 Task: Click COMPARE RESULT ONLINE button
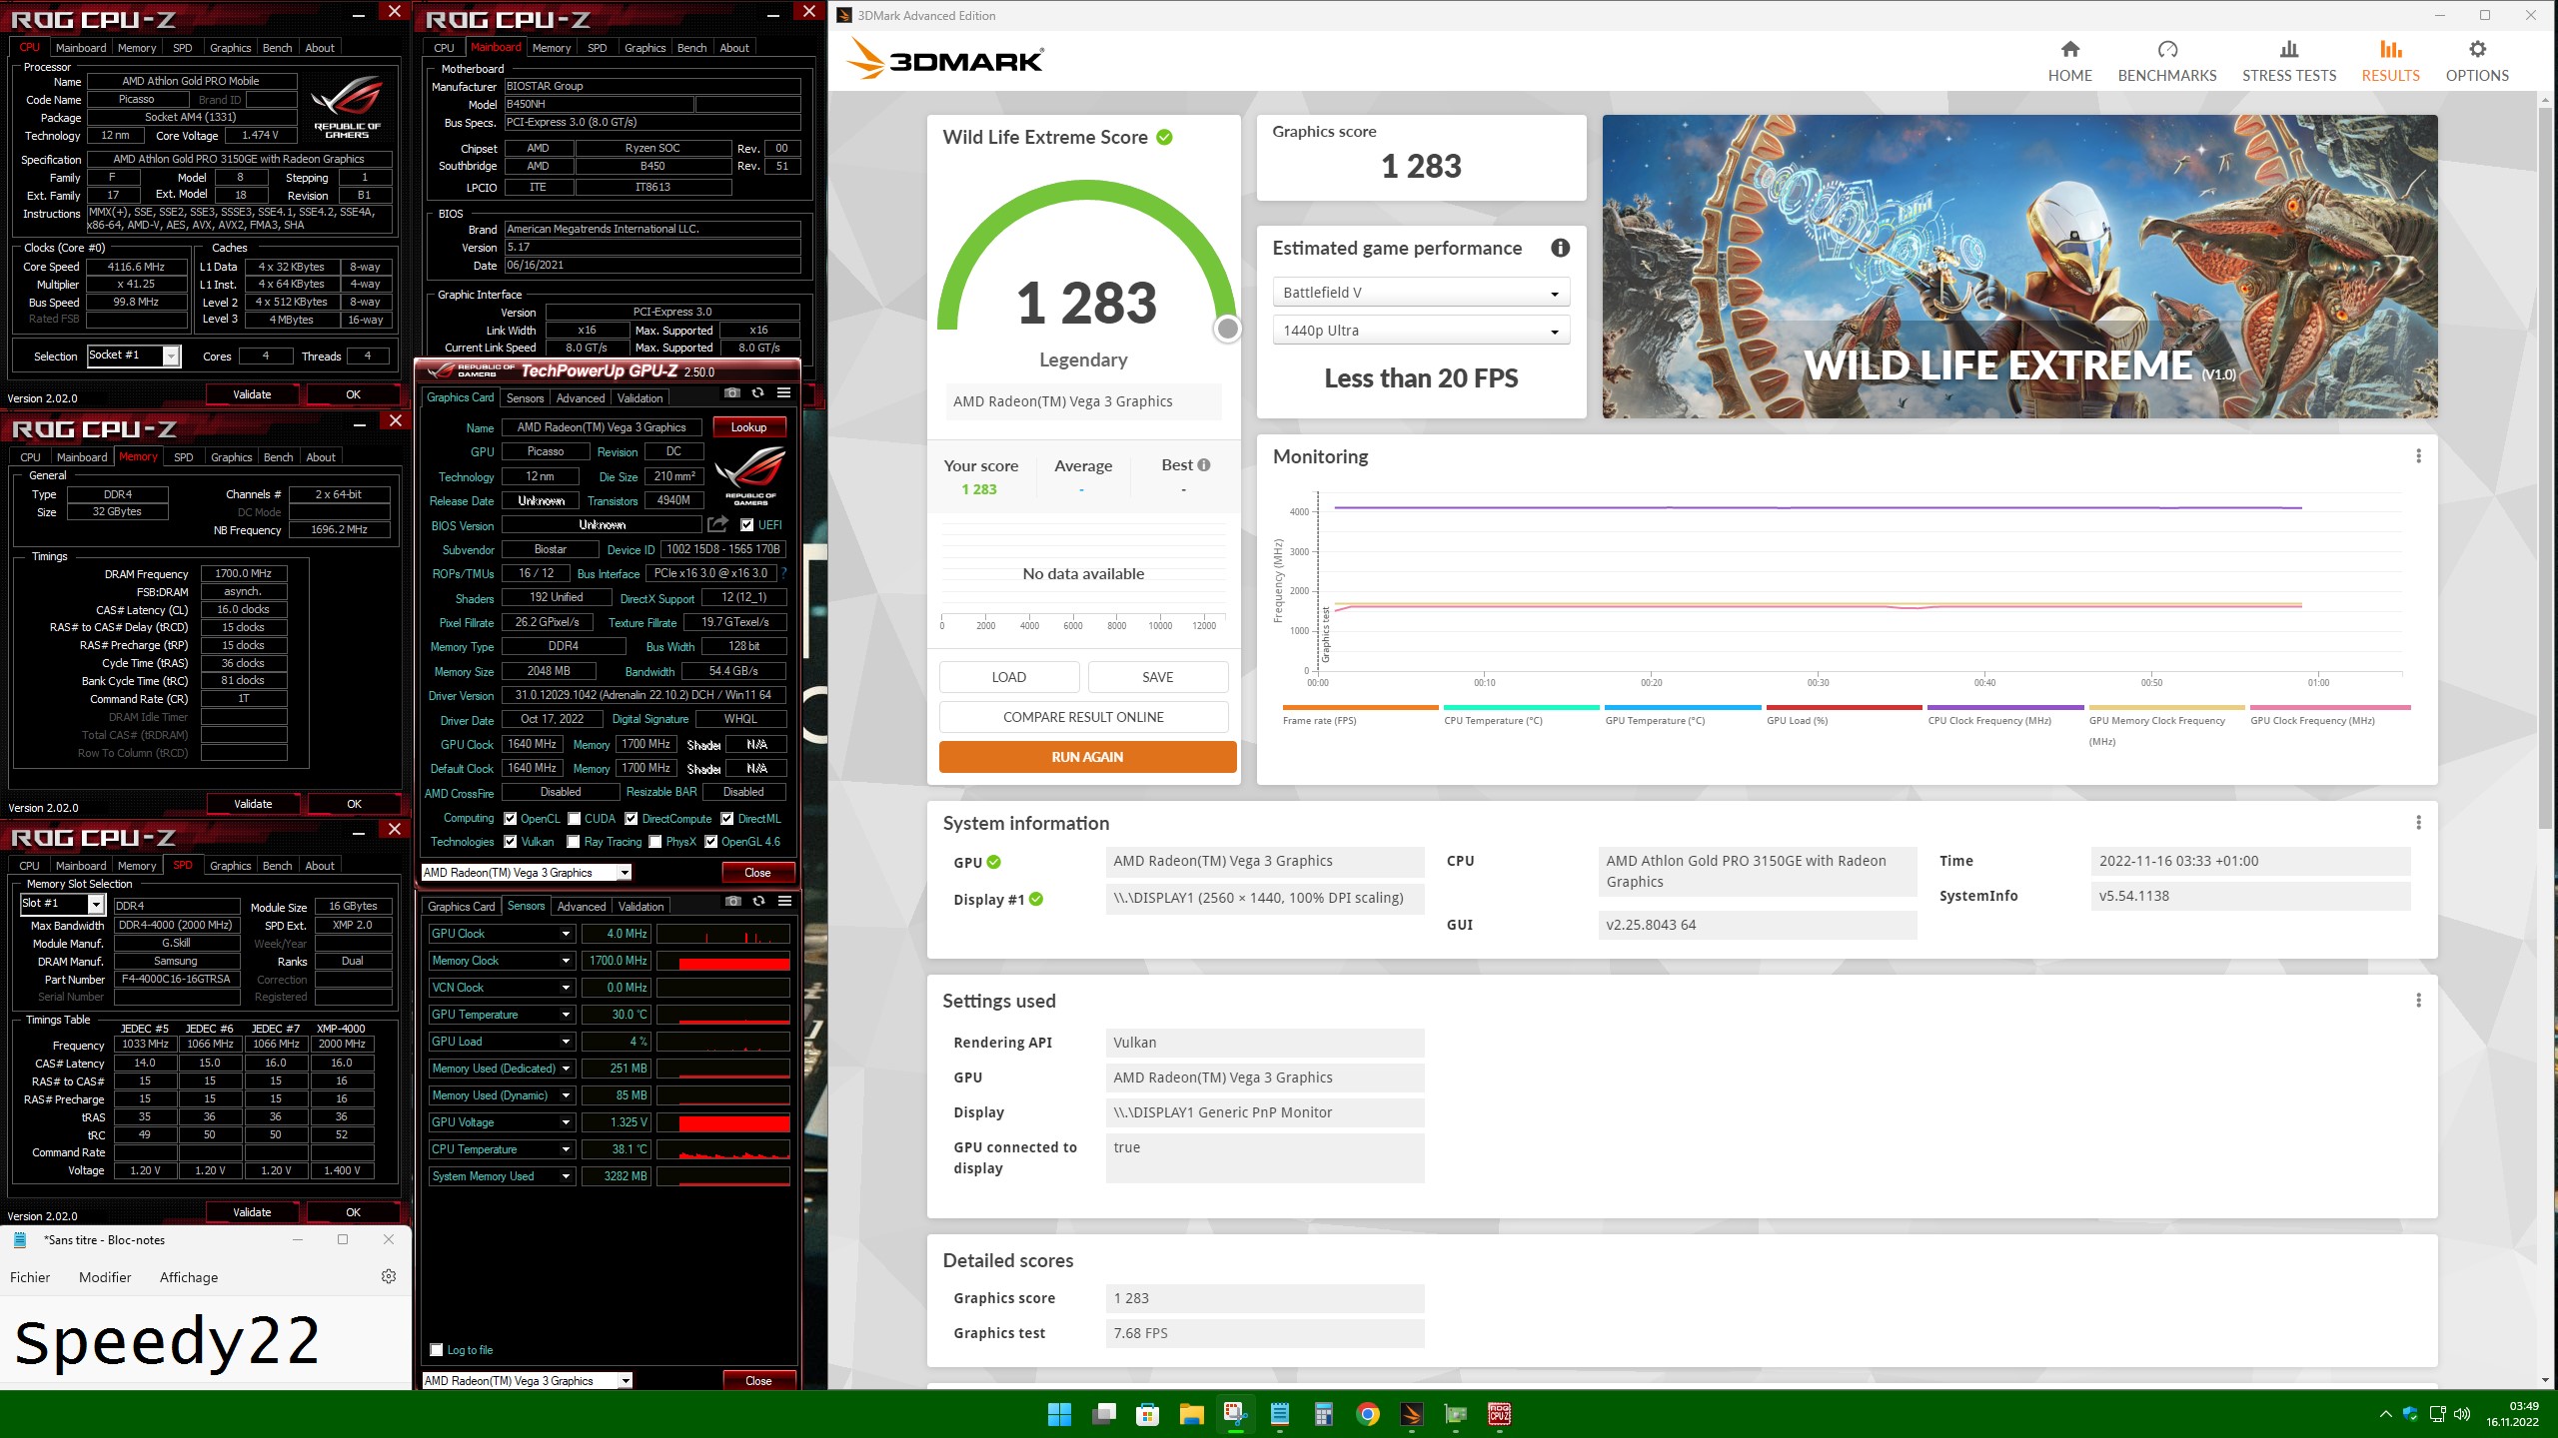click(1083, 717)
